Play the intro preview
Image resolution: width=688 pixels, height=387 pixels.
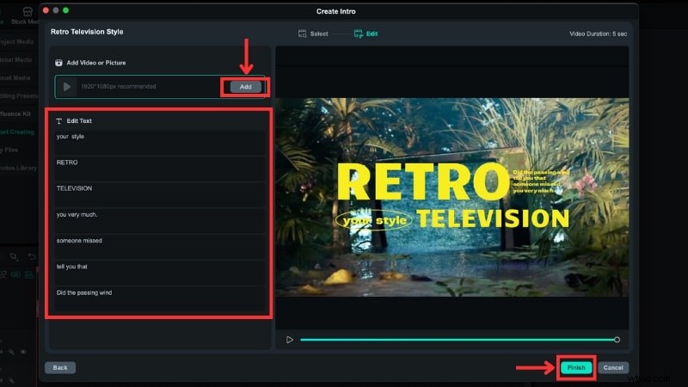[x=289, y=340]
